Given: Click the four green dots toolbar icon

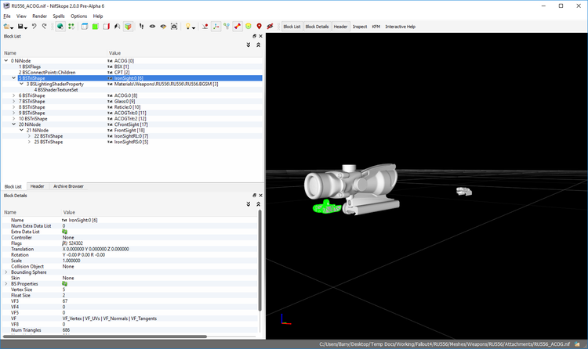Looking at the screenshot, I should point(71,27).
